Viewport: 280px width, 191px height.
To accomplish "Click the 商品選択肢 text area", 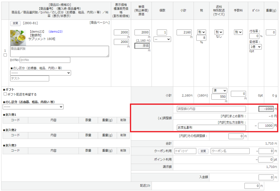I will (60, 51).
